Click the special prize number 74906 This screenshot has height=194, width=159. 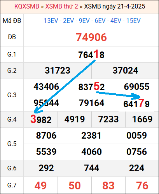(x=91, y=38)
